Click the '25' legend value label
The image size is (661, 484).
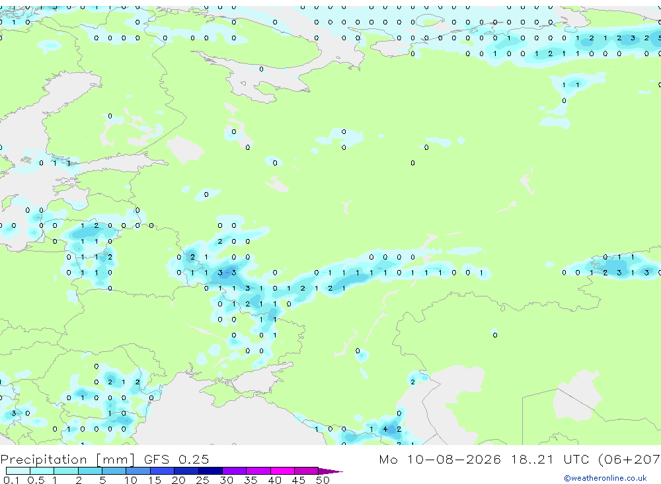point(203,480)
